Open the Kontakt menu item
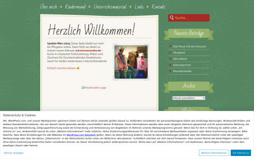The width and height of the screenshot is (254, 159). [158, 7]
